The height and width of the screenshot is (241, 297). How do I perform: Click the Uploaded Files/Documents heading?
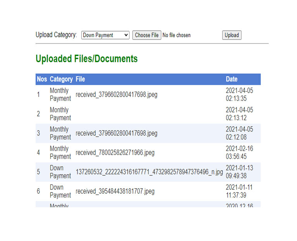(86, 59)
